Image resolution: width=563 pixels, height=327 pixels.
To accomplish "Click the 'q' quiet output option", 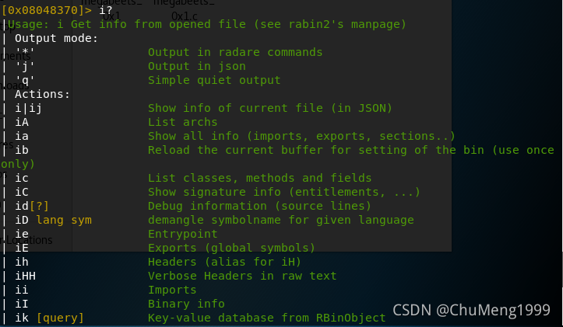I will 25,80.
